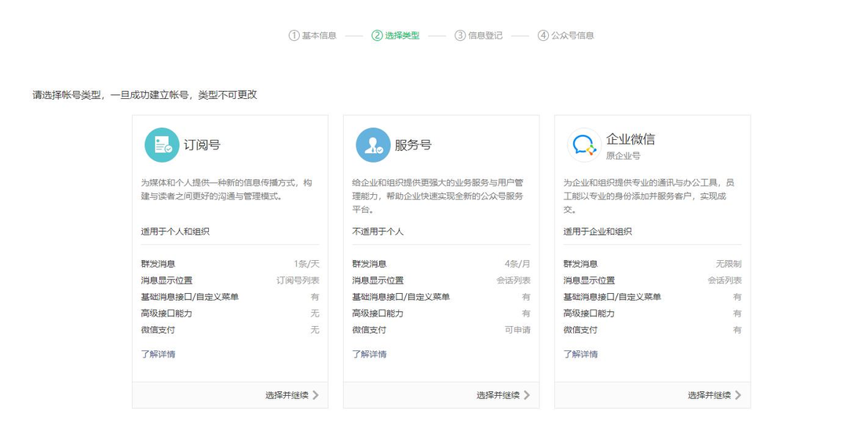Viewport: 848px width, 436px height.
Task: Click the 1条/天 value
Action: click(307, 264)
